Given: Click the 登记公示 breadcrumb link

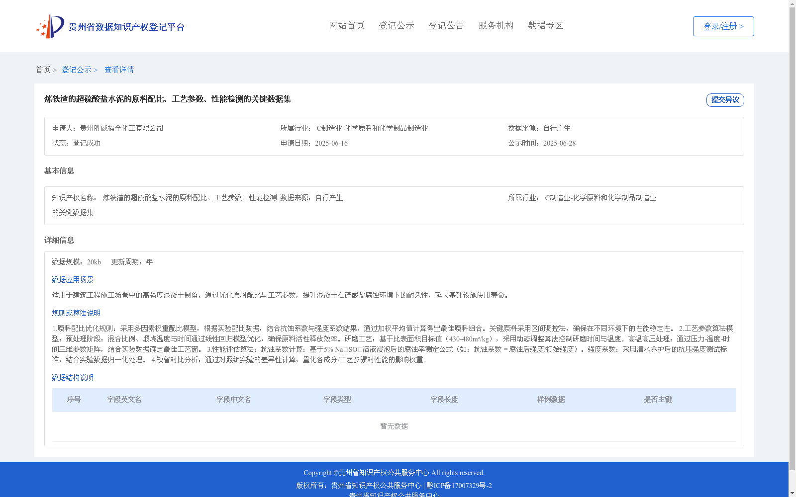Looking at the screenshot, I should [76, 70].
